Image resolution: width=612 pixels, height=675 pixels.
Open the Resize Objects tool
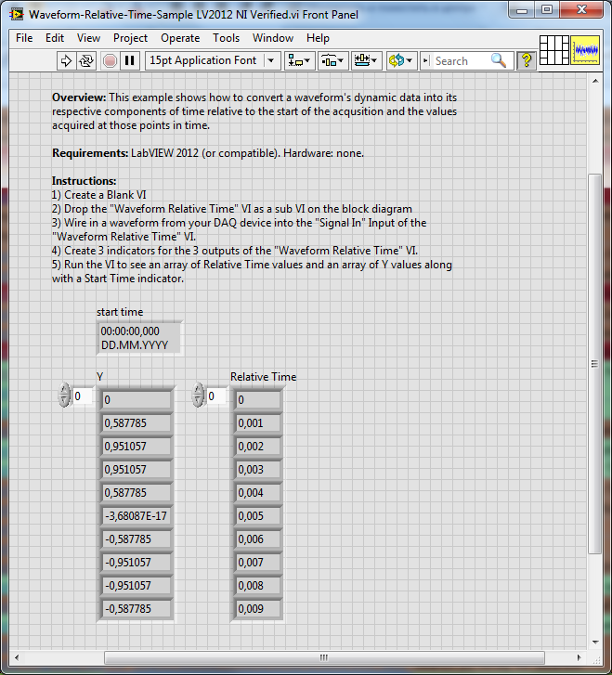(x=366, y=60)
